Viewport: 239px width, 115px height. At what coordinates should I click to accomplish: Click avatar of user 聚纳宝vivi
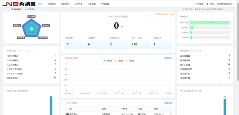click(67, 114)
